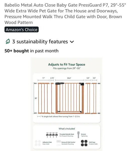This screenshot has height=151, width=133.
Task: Click the 26.6" main gate door
Action: click(x=70, y=98)
